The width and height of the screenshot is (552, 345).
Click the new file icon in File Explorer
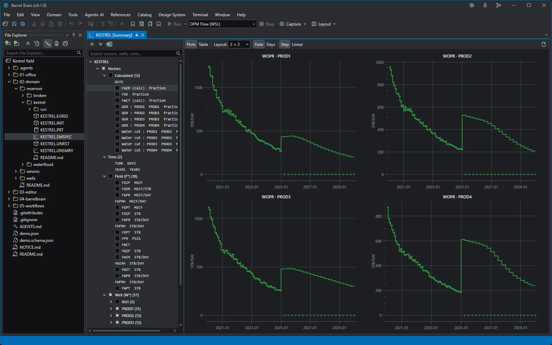point(8,43)
